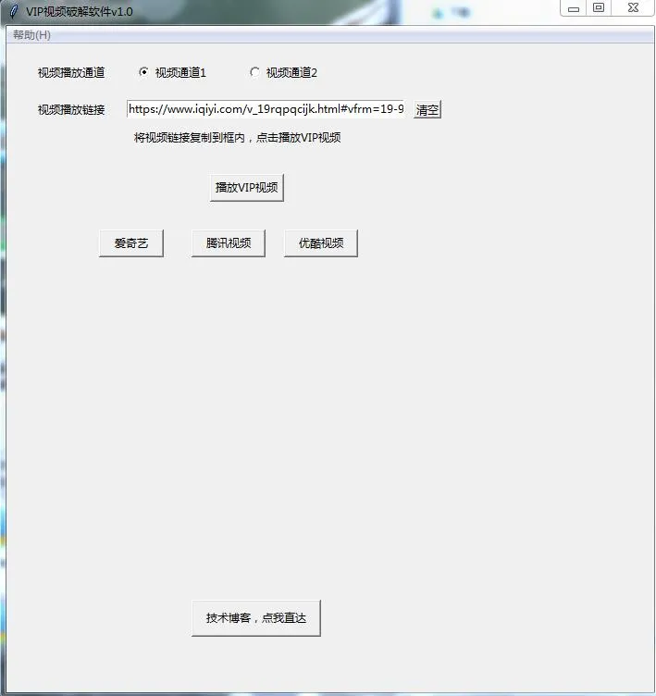Click the 视频播放链接 label

coord(71,109)
